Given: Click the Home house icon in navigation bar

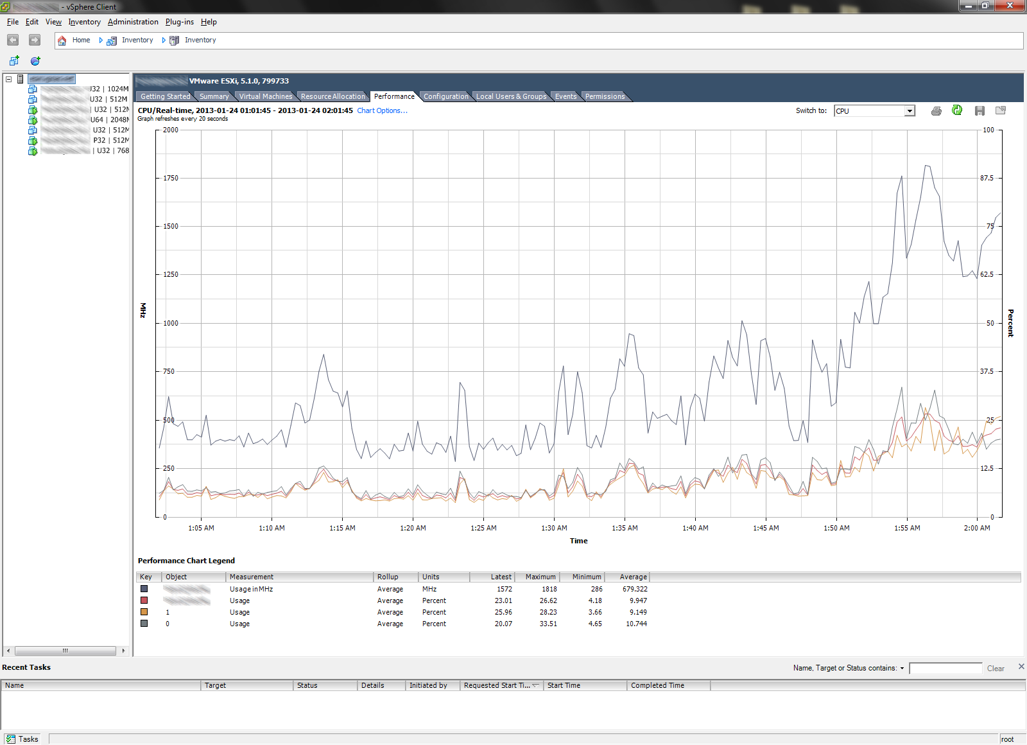Looking at the screenshot, I should point(62,40).
